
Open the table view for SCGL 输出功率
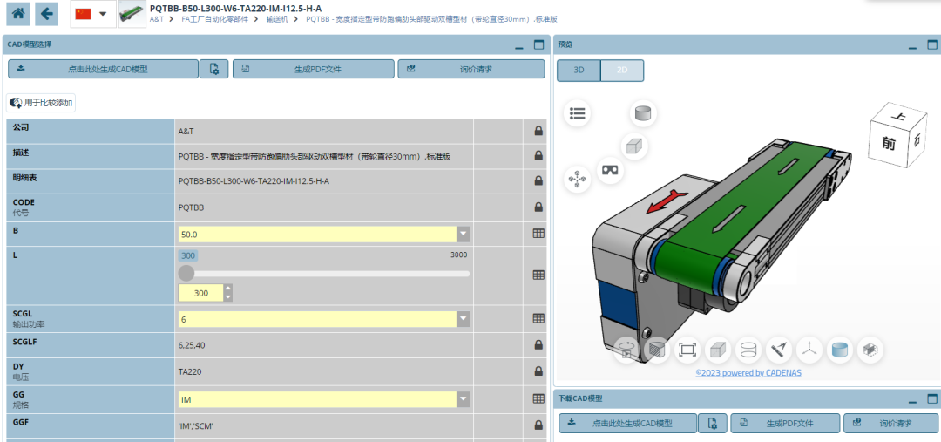click(x=538, y=318)
